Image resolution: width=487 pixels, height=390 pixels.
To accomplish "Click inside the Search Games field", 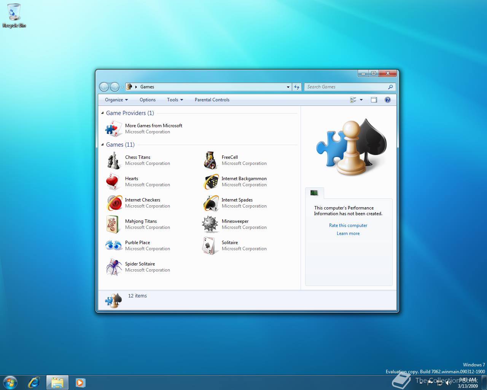I will coord(346,87).
